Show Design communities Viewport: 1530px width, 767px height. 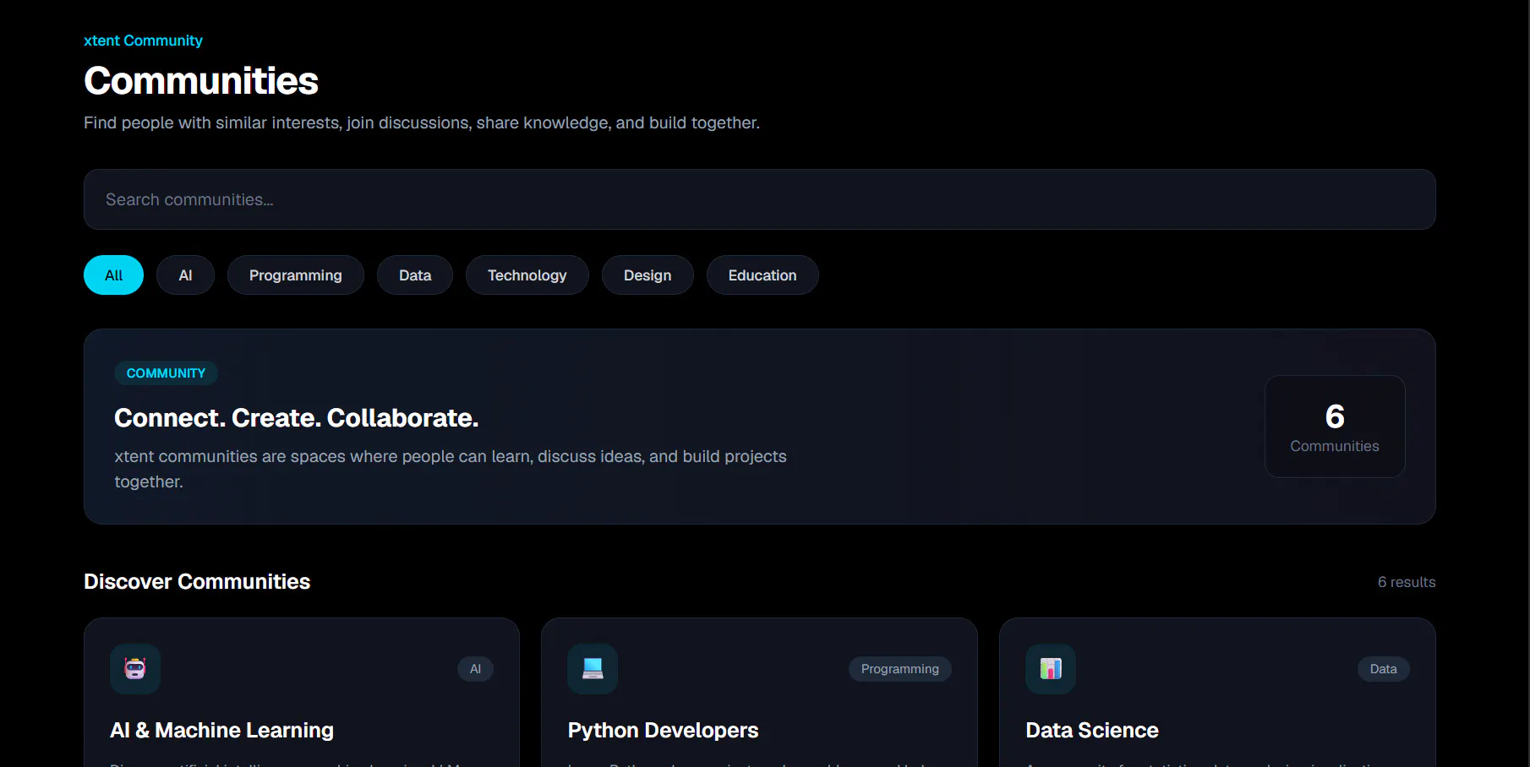648,275
